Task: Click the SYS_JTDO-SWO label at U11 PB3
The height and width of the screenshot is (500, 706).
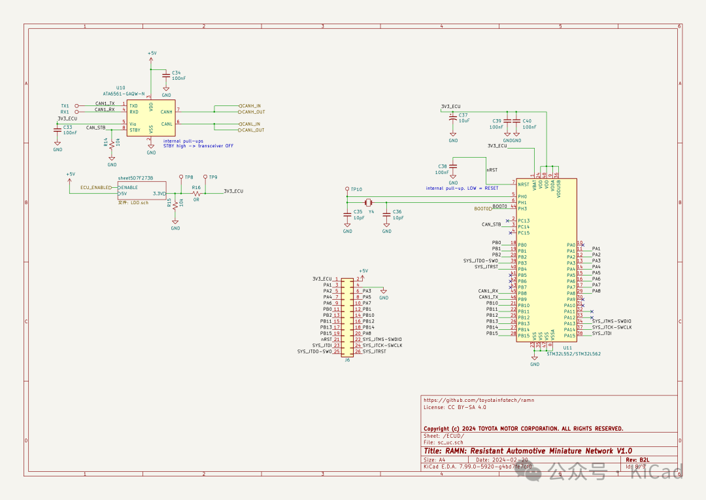Action: tap(481, 260)
